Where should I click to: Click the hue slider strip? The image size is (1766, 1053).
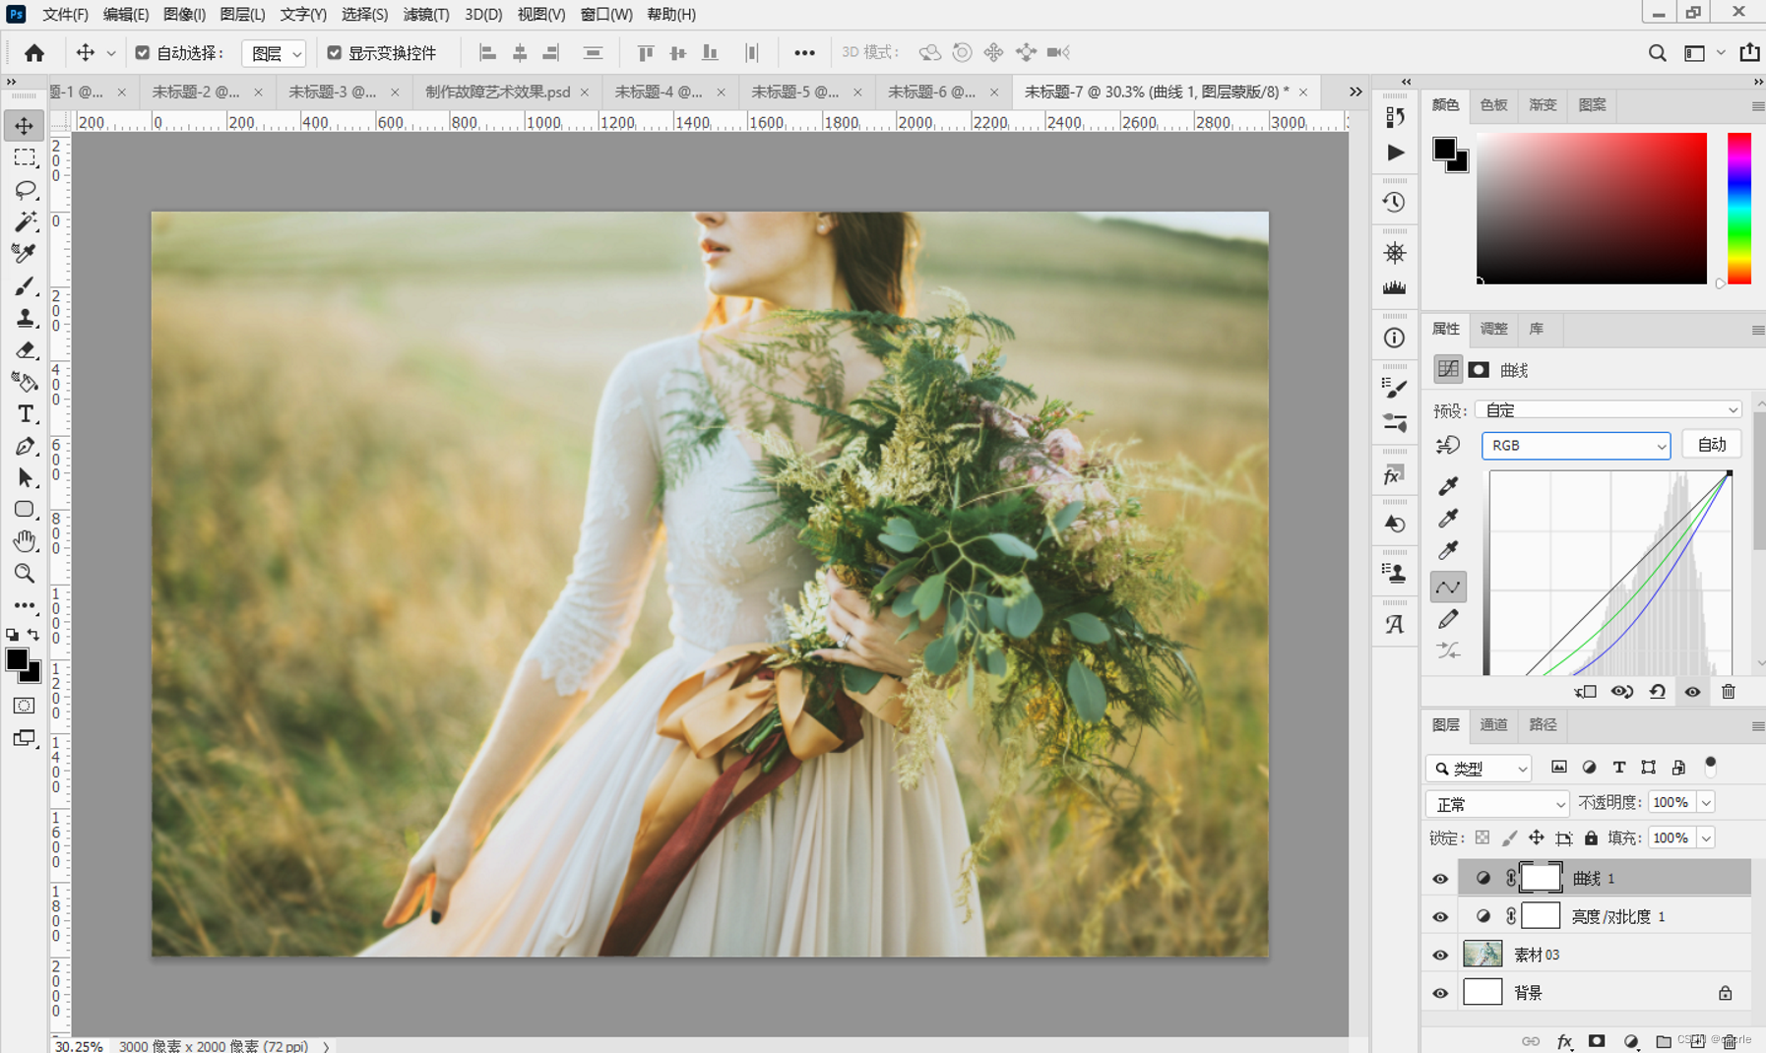click(x=1739, y=209)
